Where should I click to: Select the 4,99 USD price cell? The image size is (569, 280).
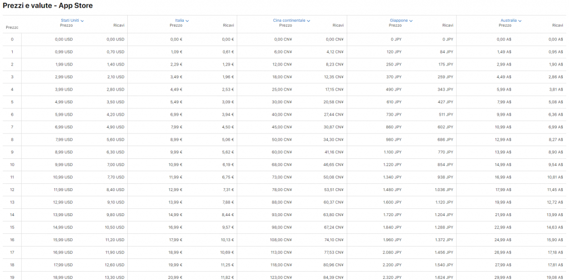(x=64, y=102)
